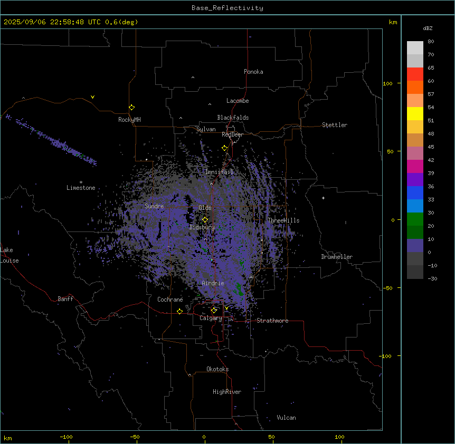Pick the red 60-65 dBZ legend swatch
Image resolution: width=455 pixels, height=444 pixels.
415,74
